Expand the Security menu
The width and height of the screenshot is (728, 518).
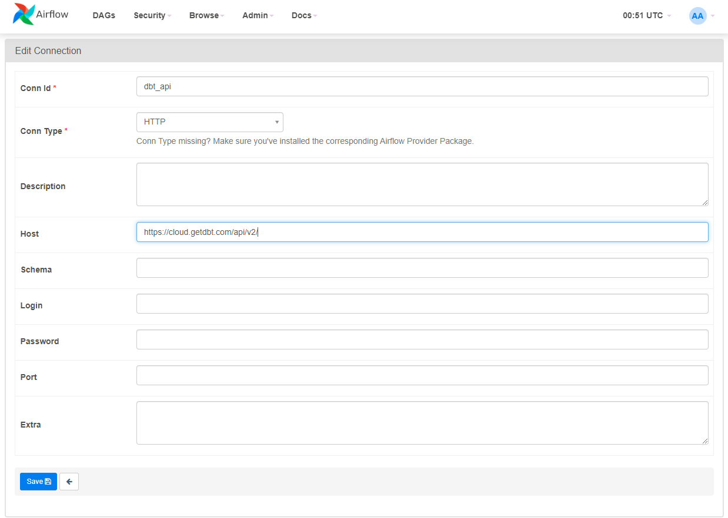click(152, 16)
